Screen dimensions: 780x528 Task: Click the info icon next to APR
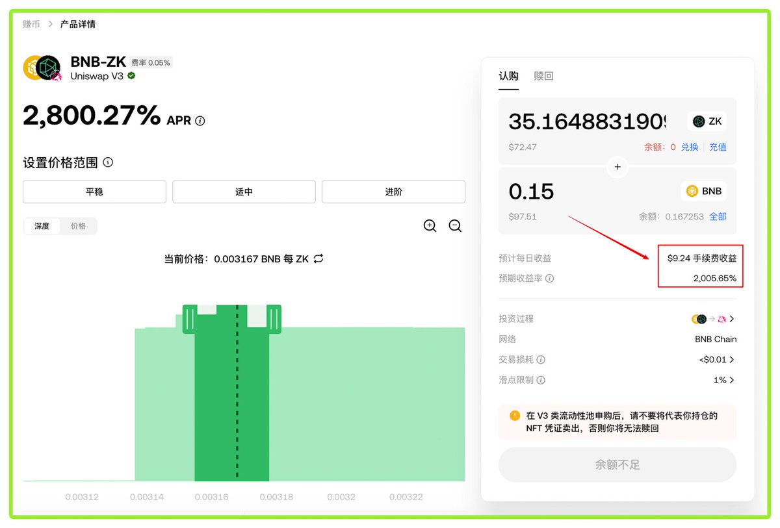click(200, 121)
